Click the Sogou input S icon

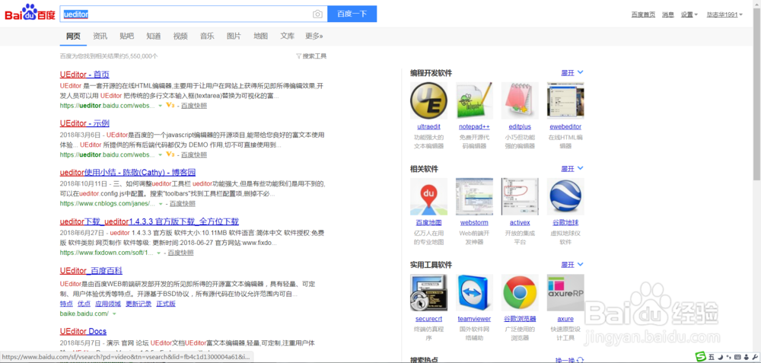tap(701, 357)
